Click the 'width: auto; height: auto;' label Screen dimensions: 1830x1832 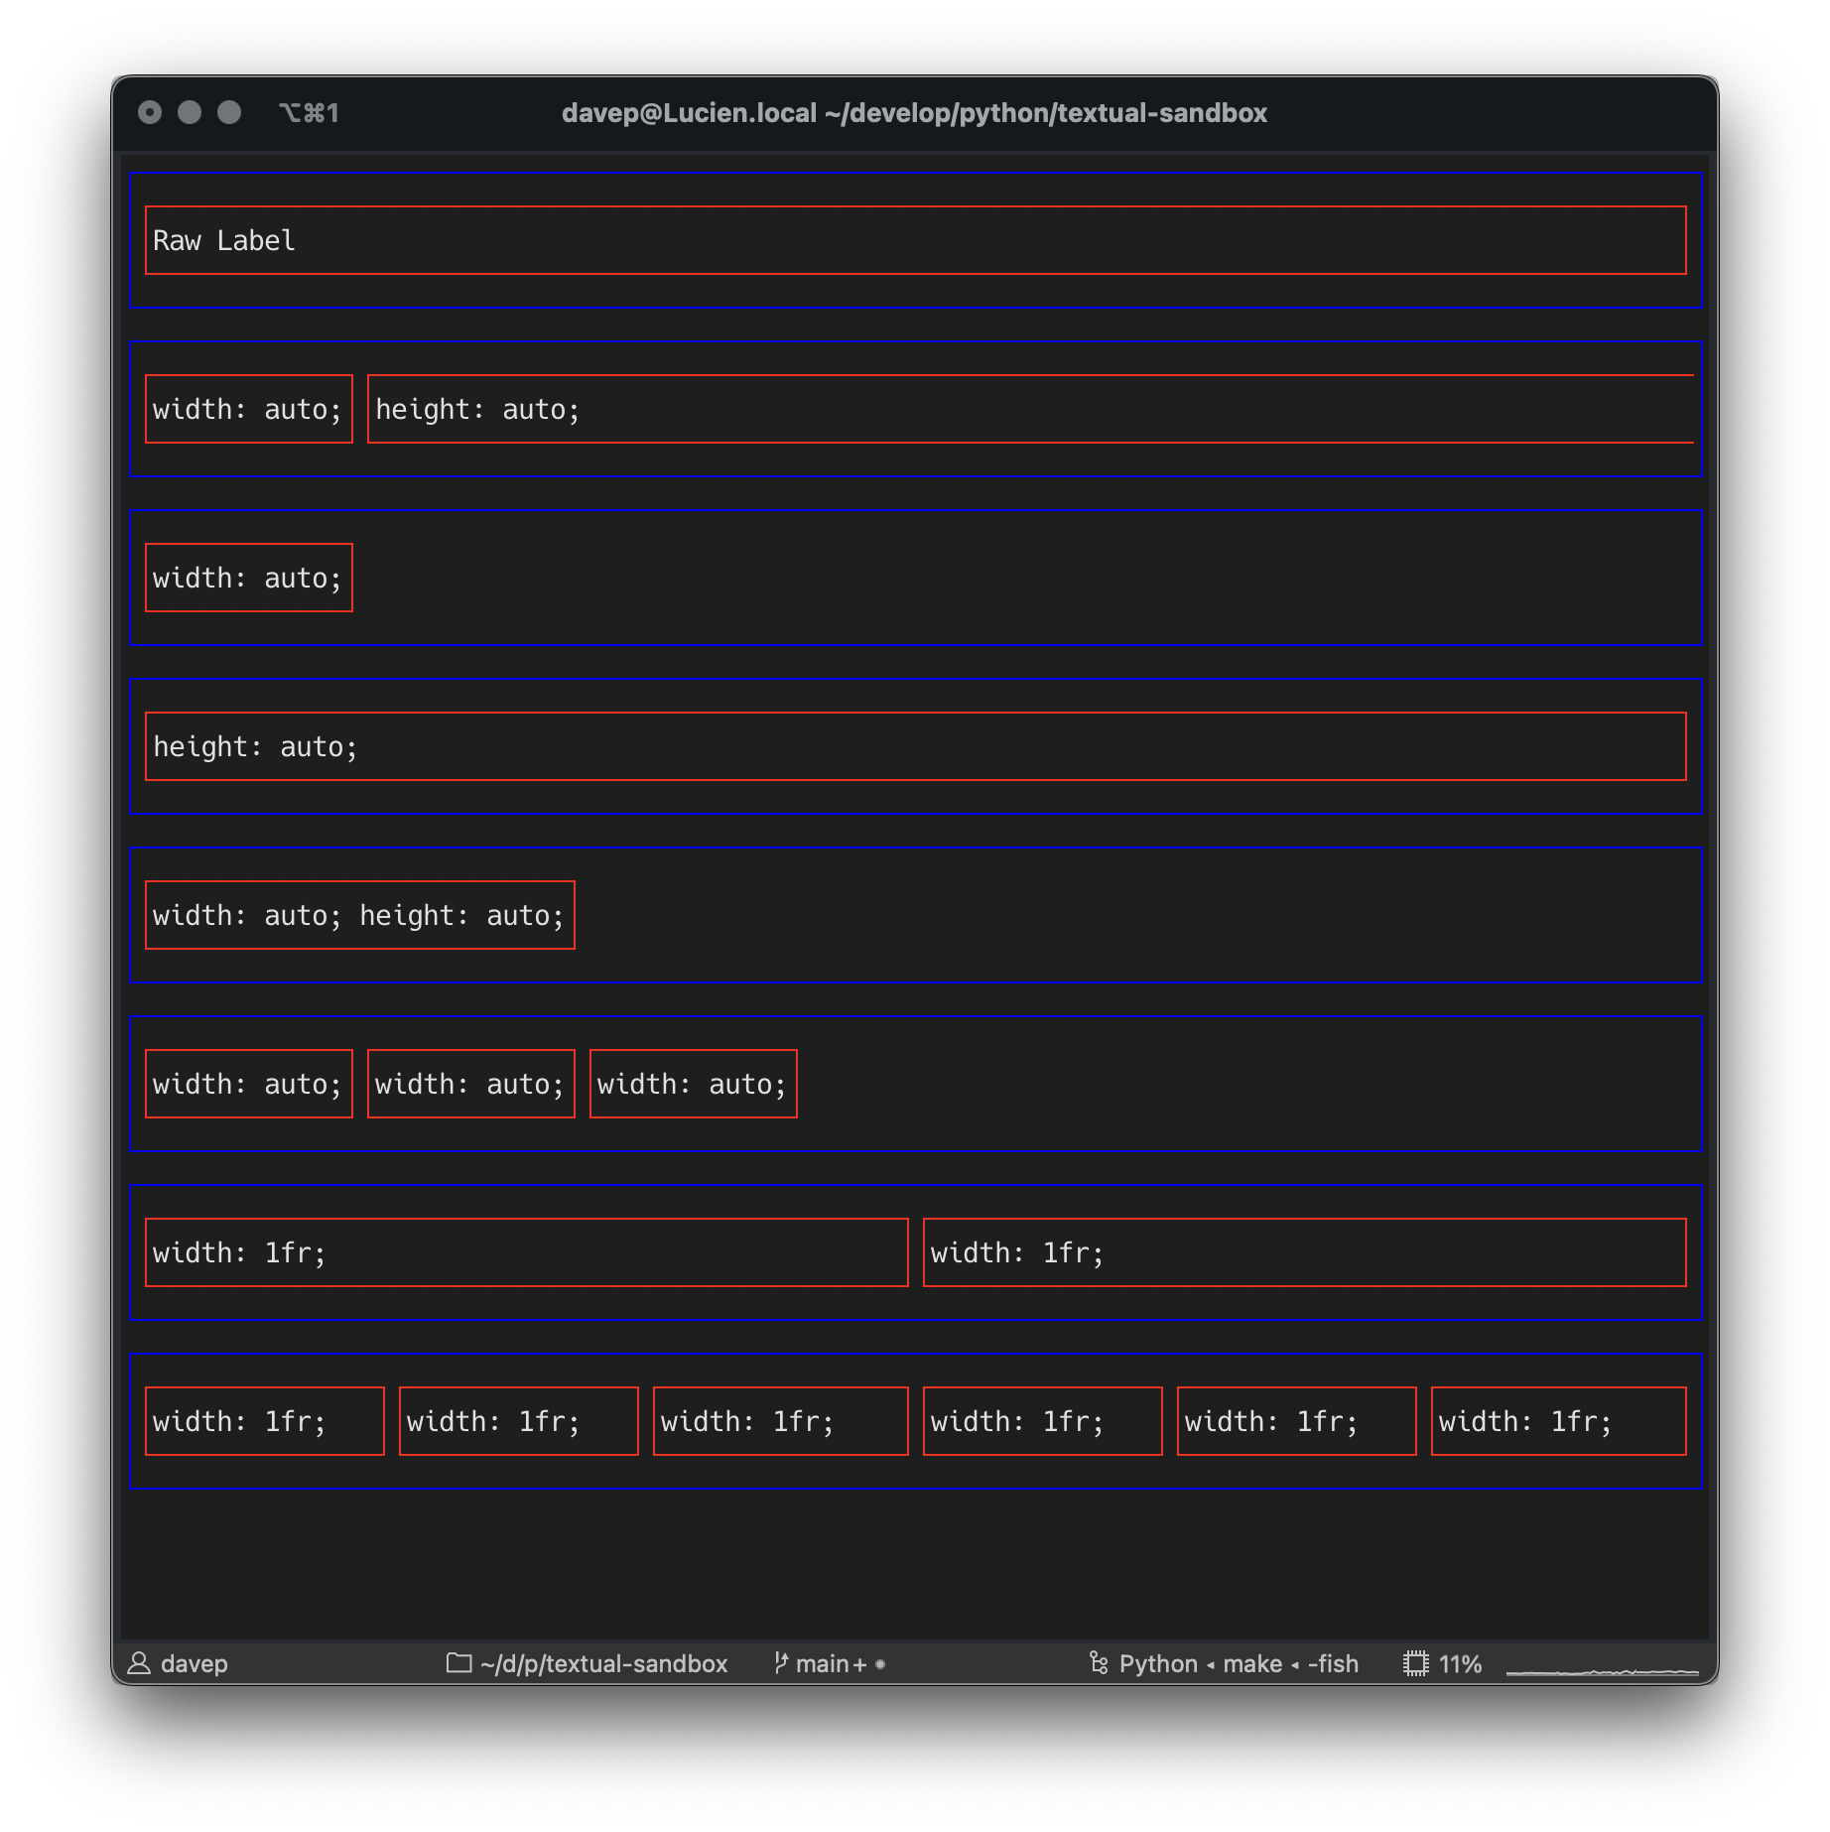tap(359, 915)
